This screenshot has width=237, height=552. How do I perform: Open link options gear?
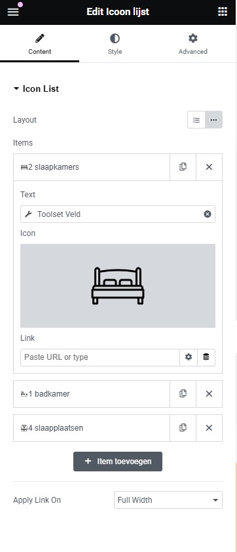(189, 357)
